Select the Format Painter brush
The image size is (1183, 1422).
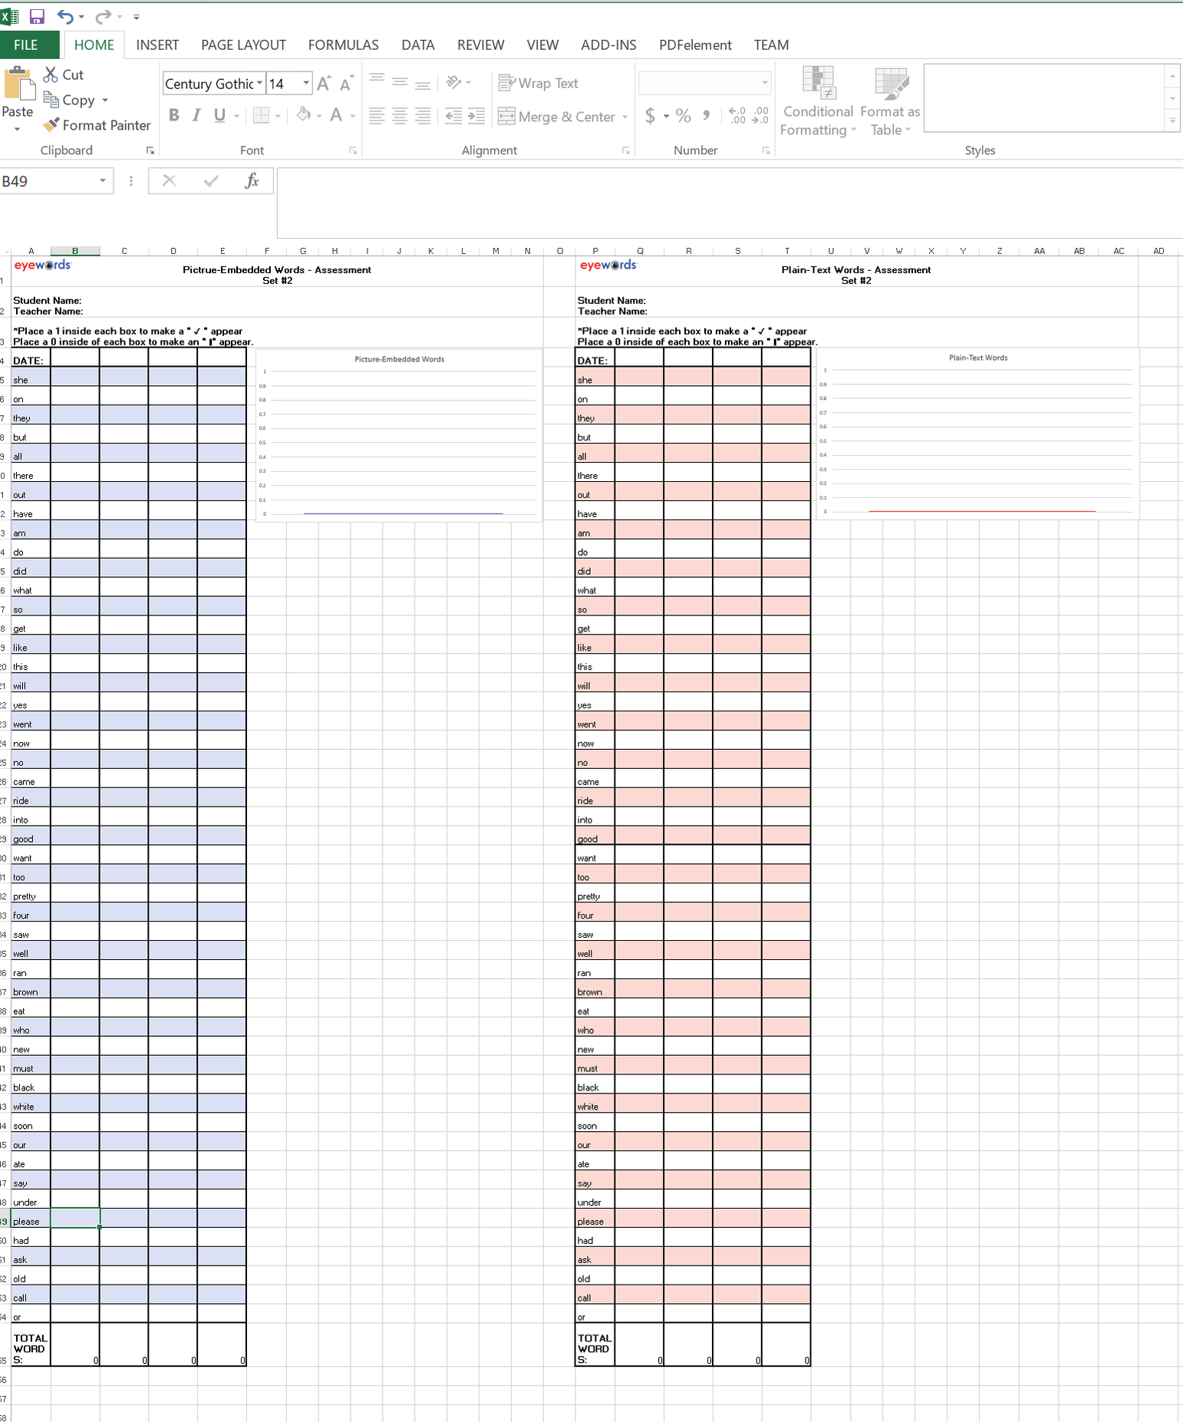[51, 124]
